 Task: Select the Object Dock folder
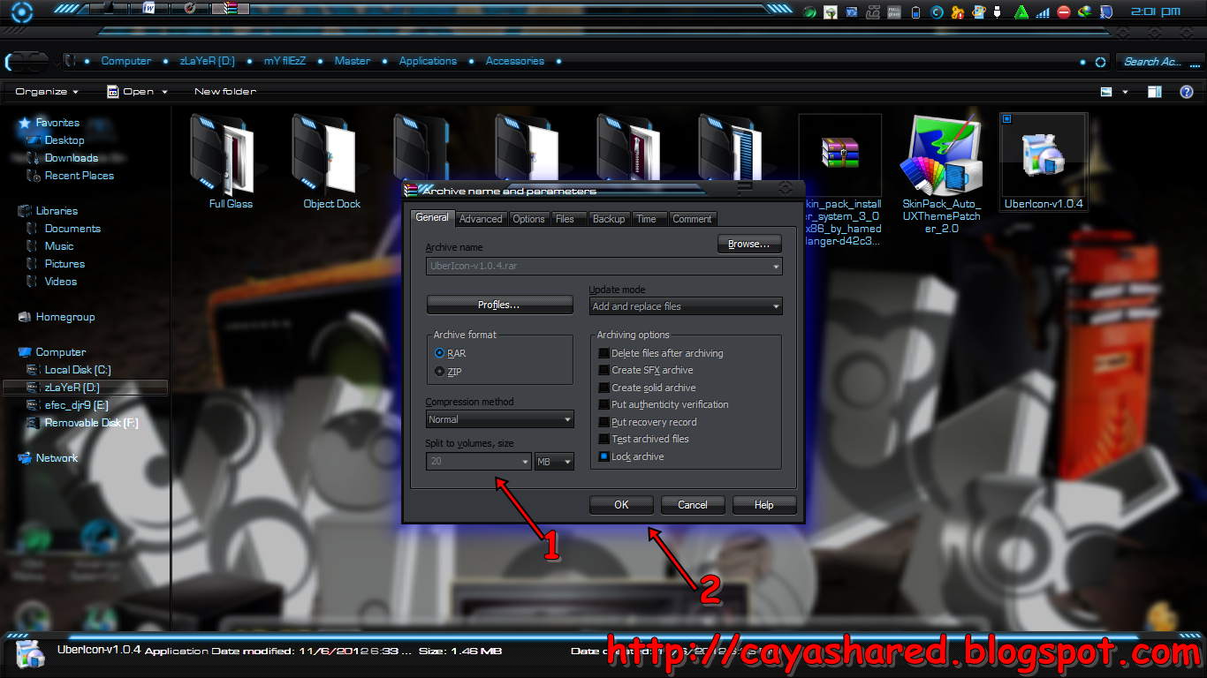331,162
